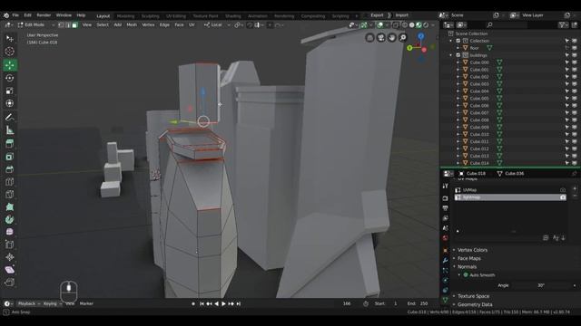Click the Export button

(x=377, y=15)
